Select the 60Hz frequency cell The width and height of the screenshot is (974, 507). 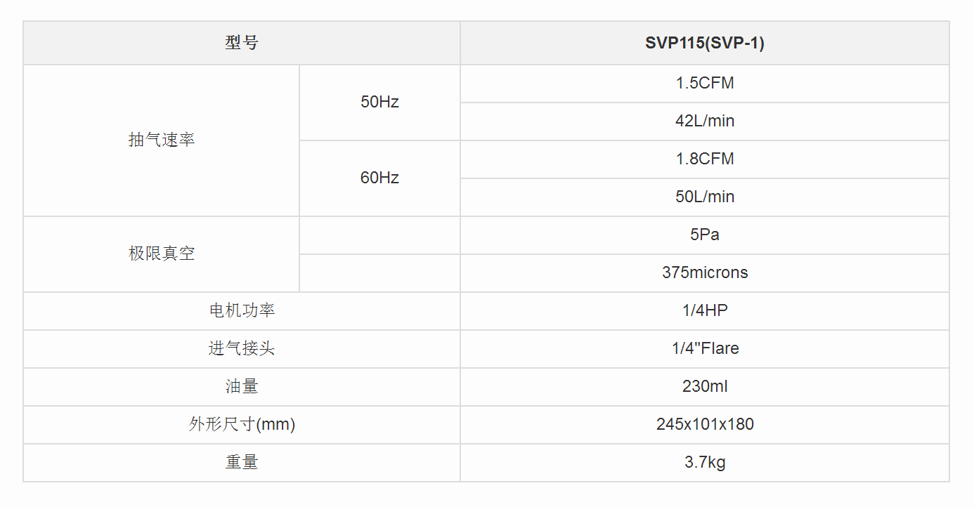(x=379, y=178)
